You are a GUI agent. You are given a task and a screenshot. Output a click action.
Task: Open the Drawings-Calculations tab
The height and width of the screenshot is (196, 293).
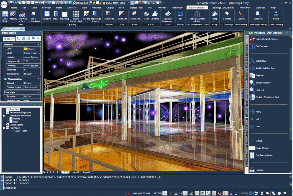tap(222, 8)
